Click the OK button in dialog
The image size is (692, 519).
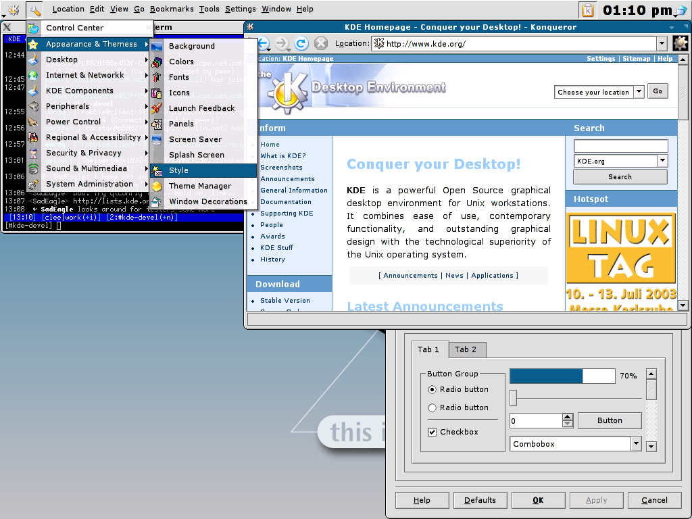[x=538, y=500]
